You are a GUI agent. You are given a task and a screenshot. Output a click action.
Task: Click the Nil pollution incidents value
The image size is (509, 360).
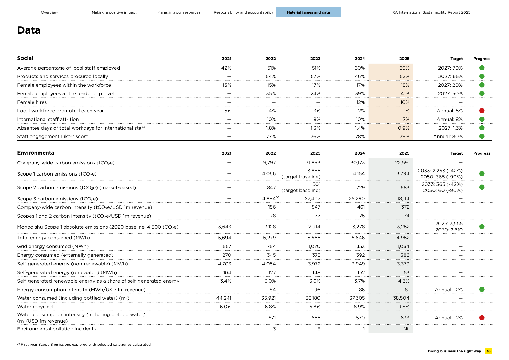click(x=406, y=329)
